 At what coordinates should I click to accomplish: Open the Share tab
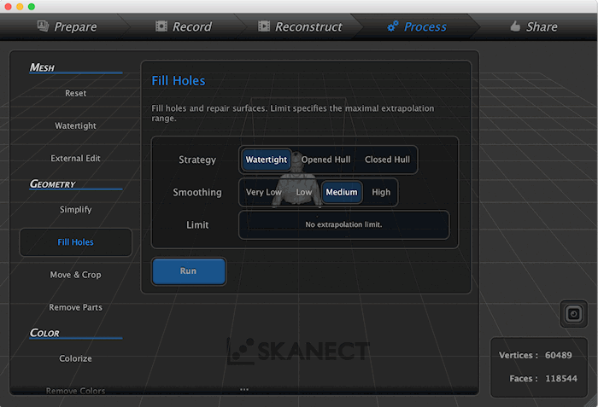(x=534, y=26)
